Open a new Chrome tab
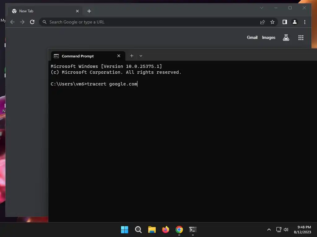Screen dimensions: 317x237 89,11
